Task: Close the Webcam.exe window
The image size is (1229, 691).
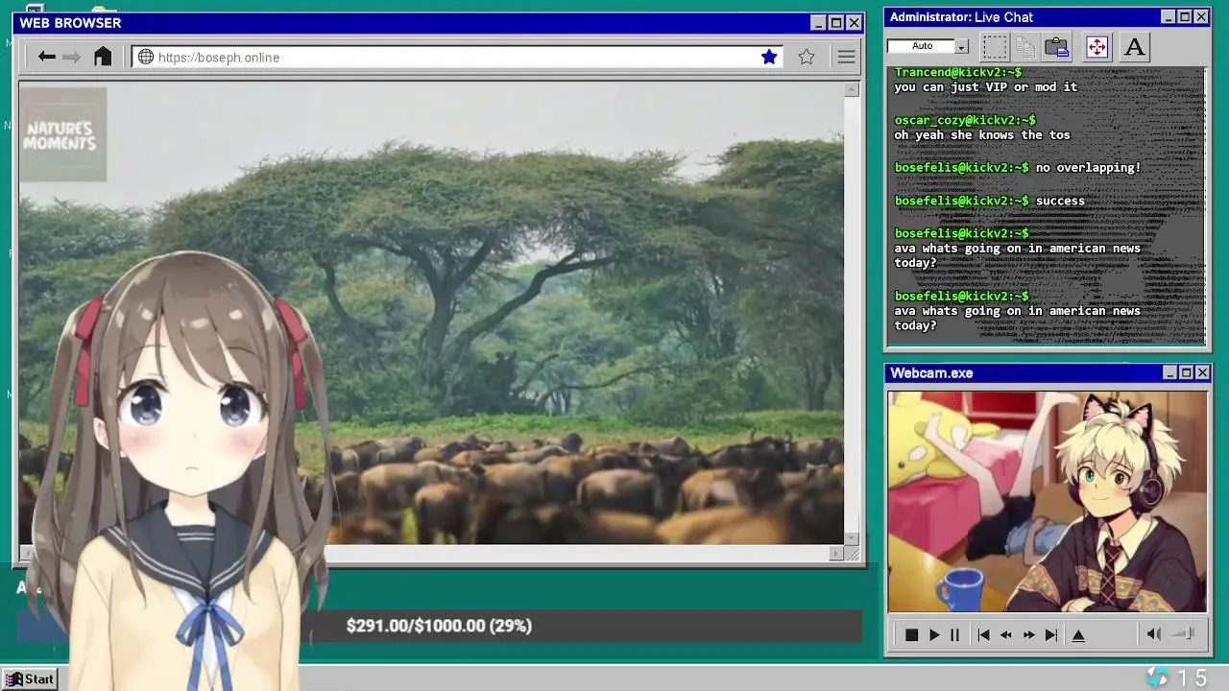Action: coord(1202,373)
